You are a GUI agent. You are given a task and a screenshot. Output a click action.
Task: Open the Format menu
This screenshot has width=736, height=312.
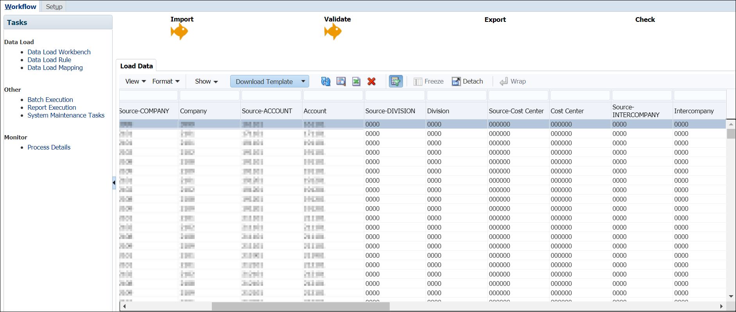click(x=166, y=81)
